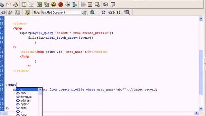
Task: Switch to Code and Design split view
Action: [x=10, y=13]
